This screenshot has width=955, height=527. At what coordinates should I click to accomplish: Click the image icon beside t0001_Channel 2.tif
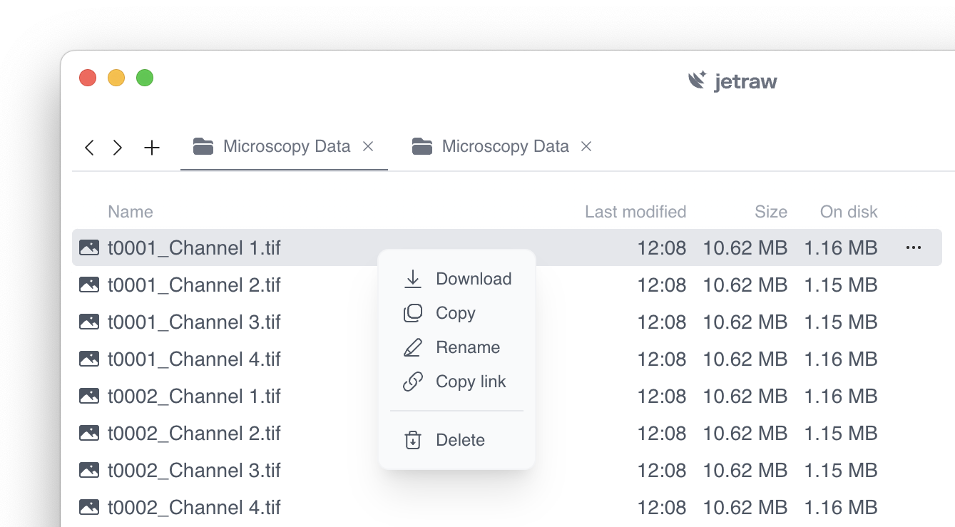click(89, 285)
